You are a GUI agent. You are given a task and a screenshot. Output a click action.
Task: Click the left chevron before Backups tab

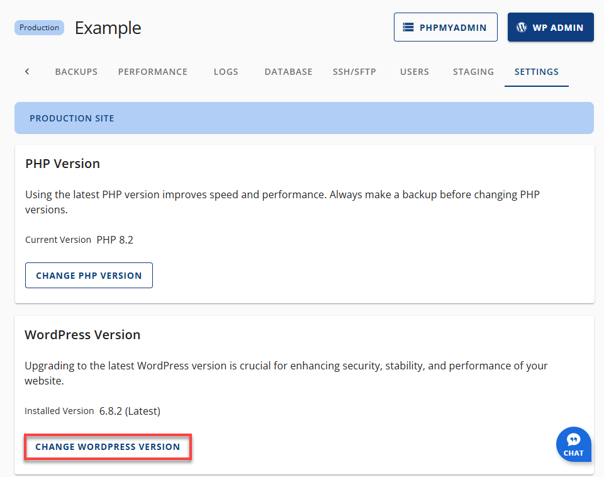click(26, 71)
